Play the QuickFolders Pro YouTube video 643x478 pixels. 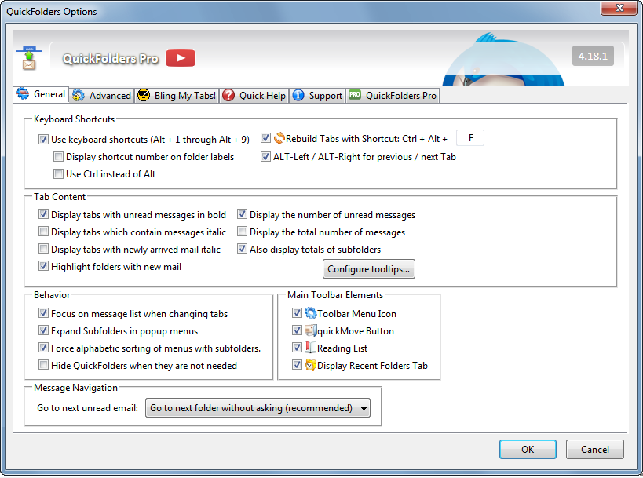pos(181,58)
